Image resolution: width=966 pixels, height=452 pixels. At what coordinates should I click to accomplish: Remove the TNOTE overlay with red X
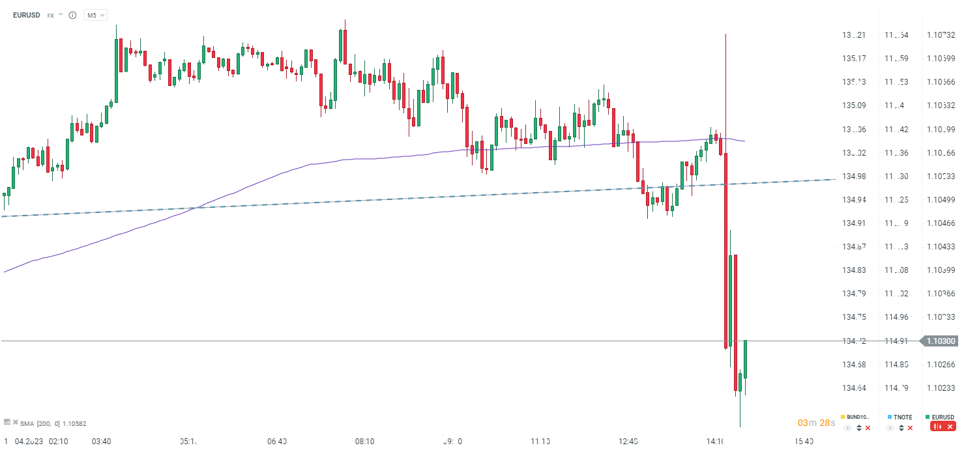point(911,428)
